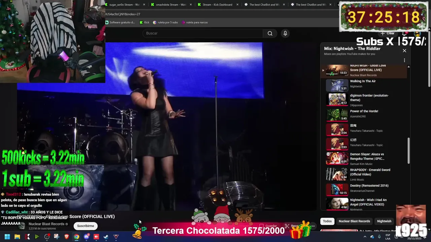Click the OneDrive cloud tray icon

372,237
